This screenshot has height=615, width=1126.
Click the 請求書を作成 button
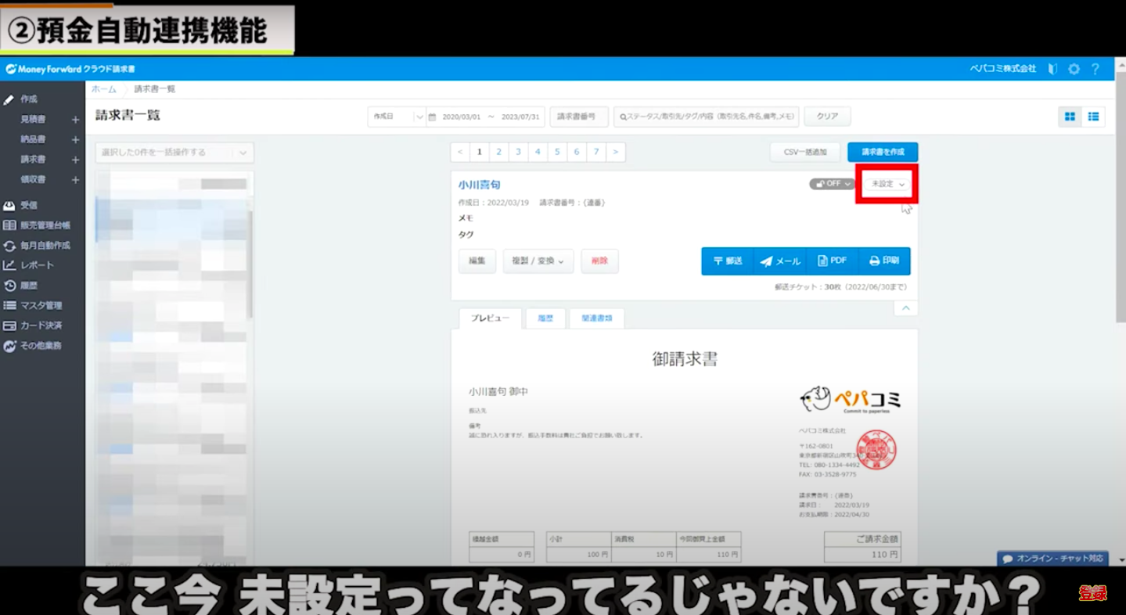click(x=882, y=152)
